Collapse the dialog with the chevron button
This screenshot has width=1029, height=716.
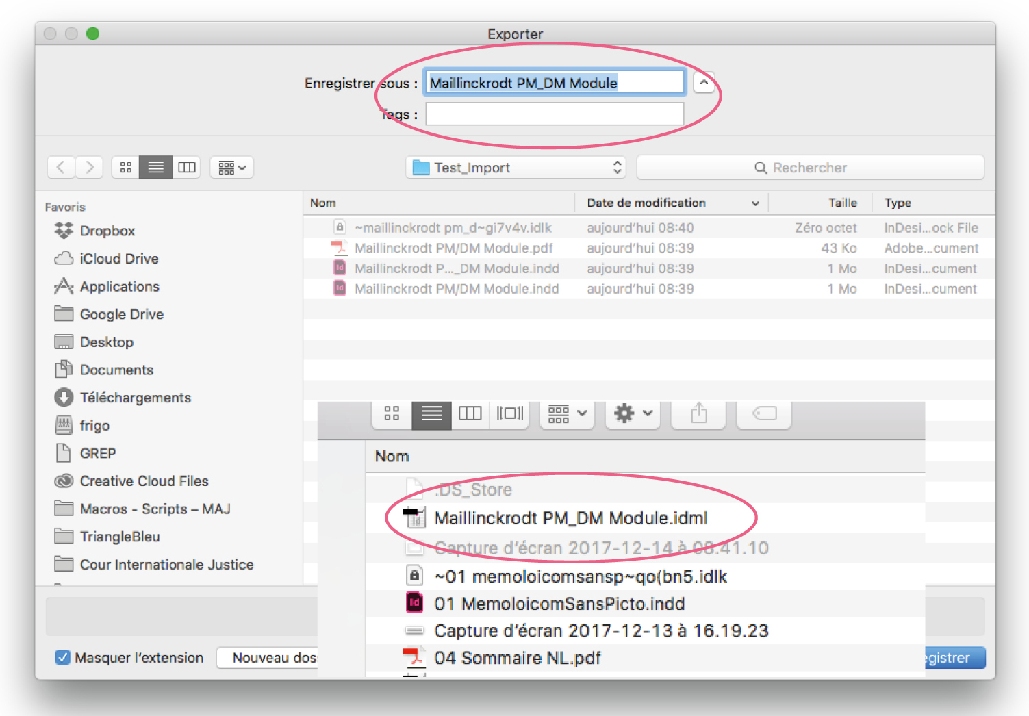704,83
